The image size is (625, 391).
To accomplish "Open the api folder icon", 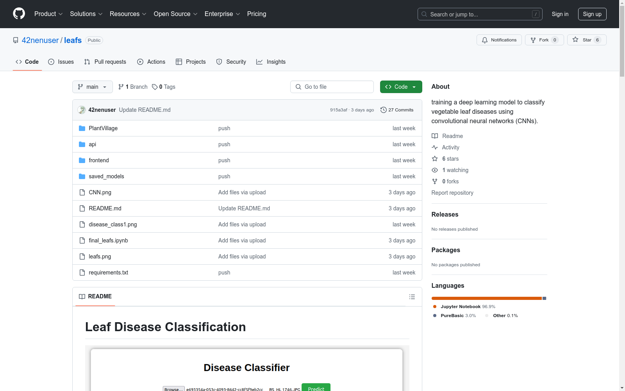I will (x=82, y=144).
